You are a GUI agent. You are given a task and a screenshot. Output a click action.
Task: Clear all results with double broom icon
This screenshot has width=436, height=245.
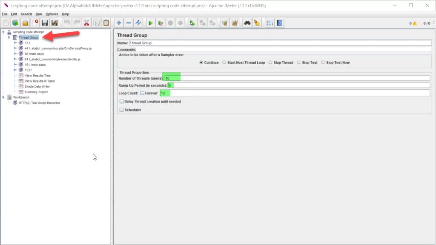[235, 23]
